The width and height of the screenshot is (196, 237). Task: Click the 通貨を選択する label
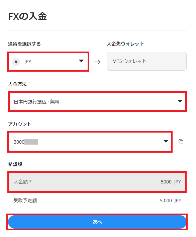pyautogui.click(x=24, y=44)
